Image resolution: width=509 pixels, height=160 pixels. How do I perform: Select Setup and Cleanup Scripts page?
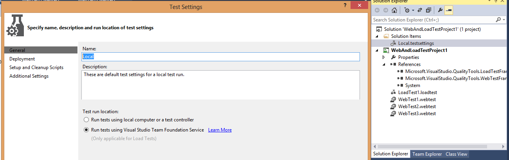(x=36, y=68)
